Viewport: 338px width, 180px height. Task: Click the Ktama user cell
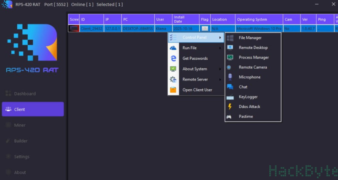pyautogui.click(x=163, y=29)
